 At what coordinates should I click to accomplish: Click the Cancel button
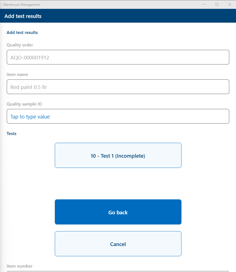coord(118,244)
